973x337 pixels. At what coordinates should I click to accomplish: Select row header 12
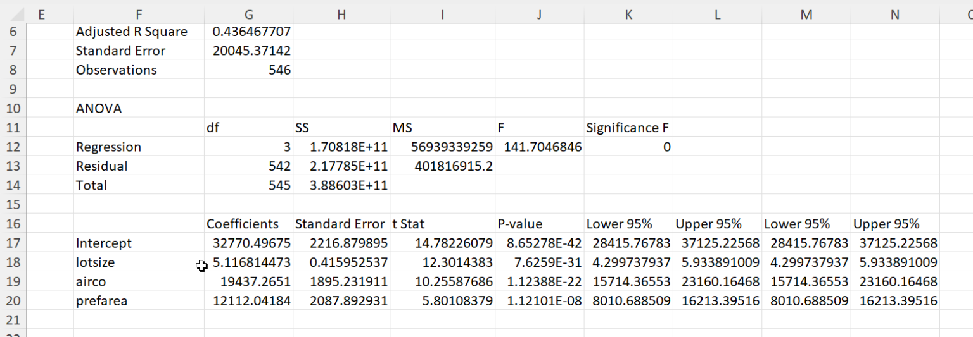click(x=13, y=147)
